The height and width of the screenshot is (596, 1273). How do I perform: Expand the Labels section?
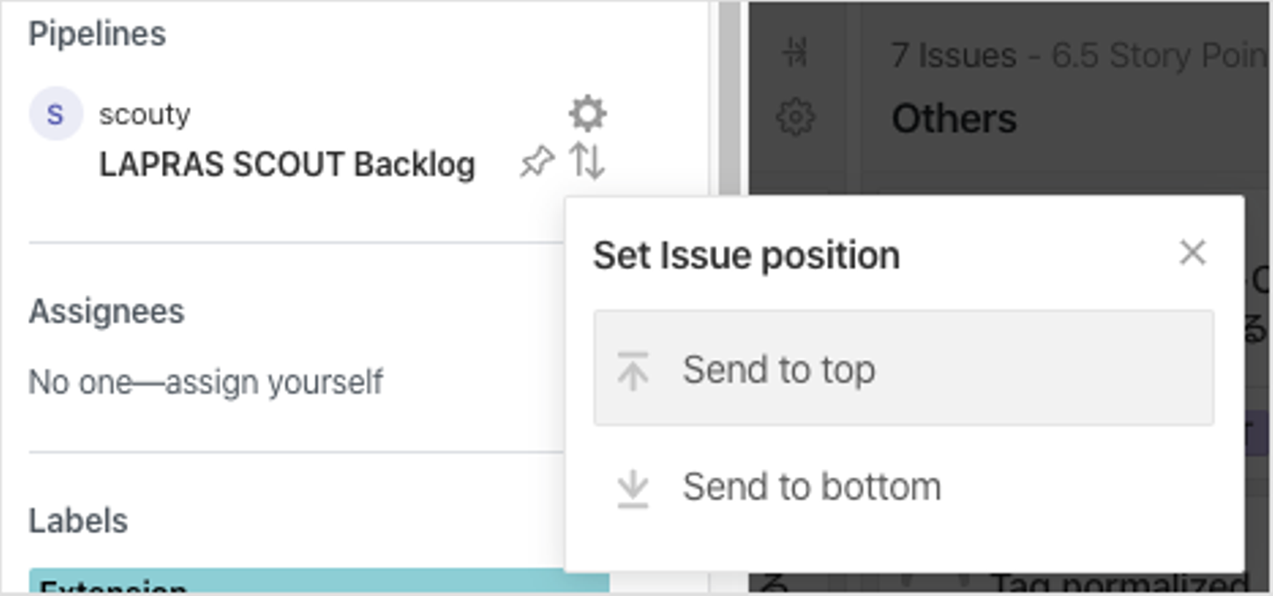pos(79,520)
